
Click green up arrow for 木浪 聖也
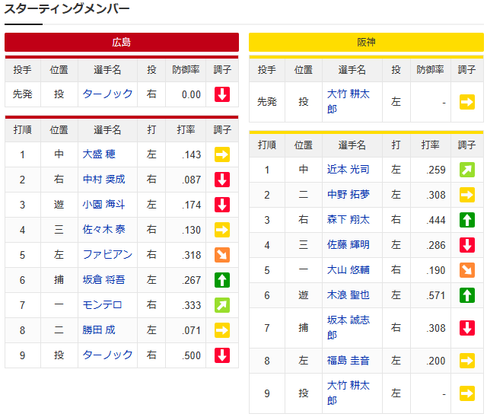(467, 295)
